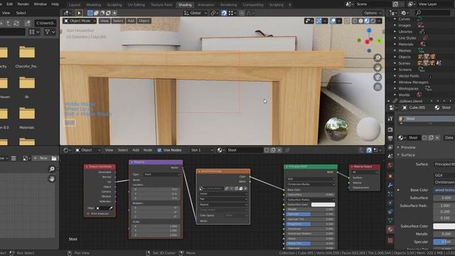Switch to the Compositing workspace tab
Image resolution: width=455 pixels, height=256 pixels.
(x=253, y=5)
